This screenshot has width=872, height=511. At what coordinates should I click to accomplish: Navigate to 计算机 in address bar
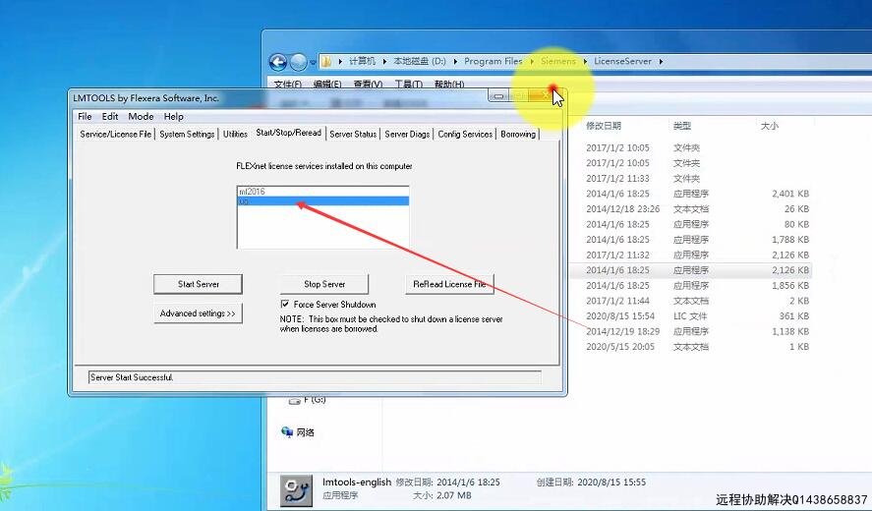(362, 61)
